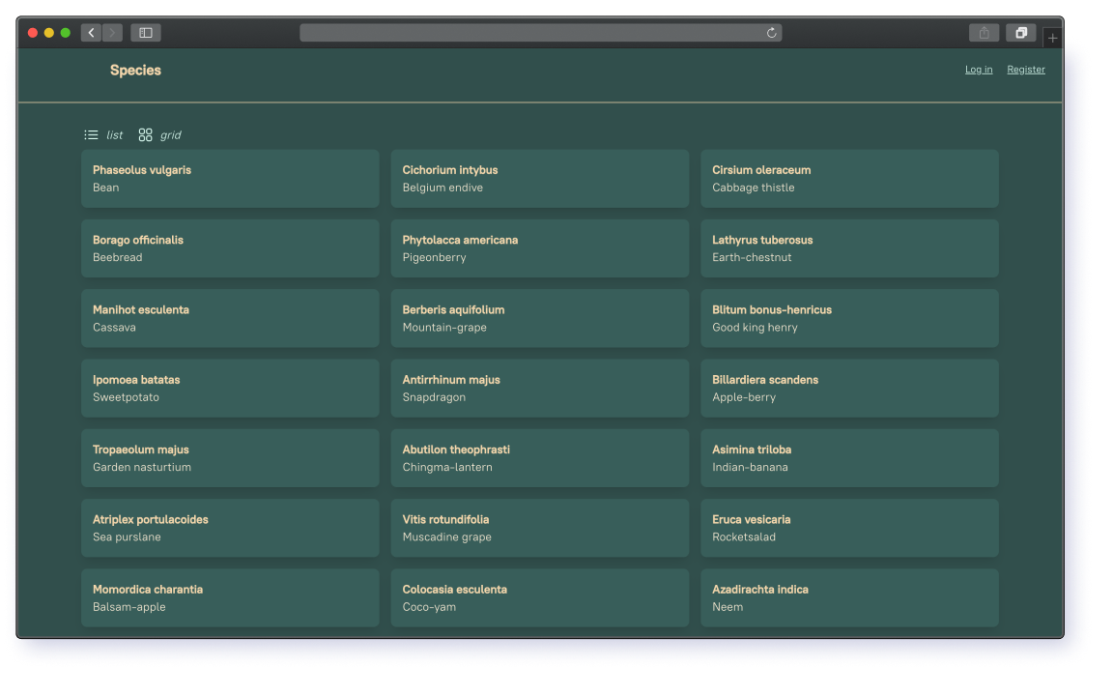Open the Blitum bonus-henricus card

coord(849,318)
